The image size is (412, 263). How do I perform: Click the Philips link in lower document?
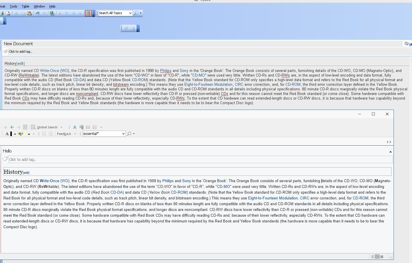click(168, 181)
